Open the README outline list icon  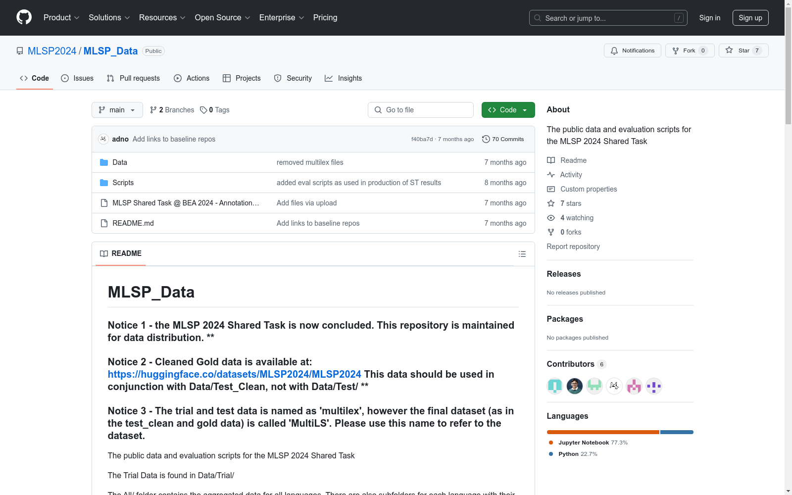click(x=522, y=254)
